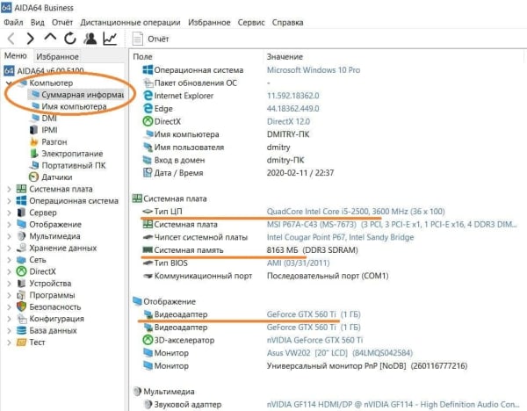Expand the Сервер tree node

pyautogui.click(x=9, y=213)
